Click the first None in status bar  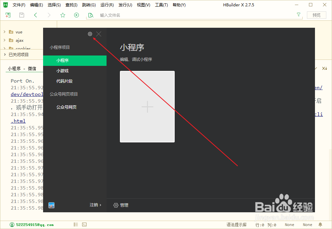coord(290,225)
